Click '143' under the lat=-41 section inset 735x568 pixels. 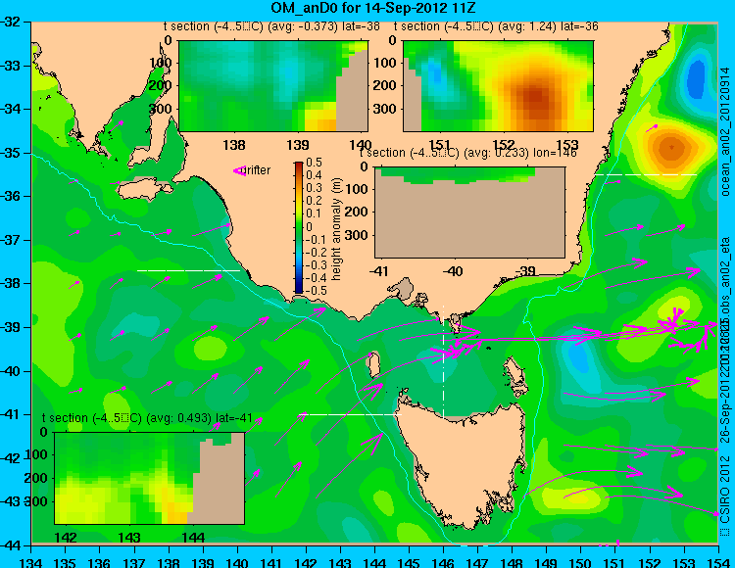[x=129, y=537]
